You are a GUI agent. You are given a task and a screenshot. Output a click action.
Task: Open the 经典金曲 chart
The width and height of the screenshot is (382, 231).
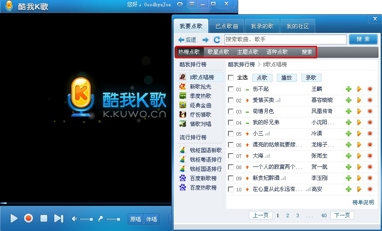tap(200, 105)
